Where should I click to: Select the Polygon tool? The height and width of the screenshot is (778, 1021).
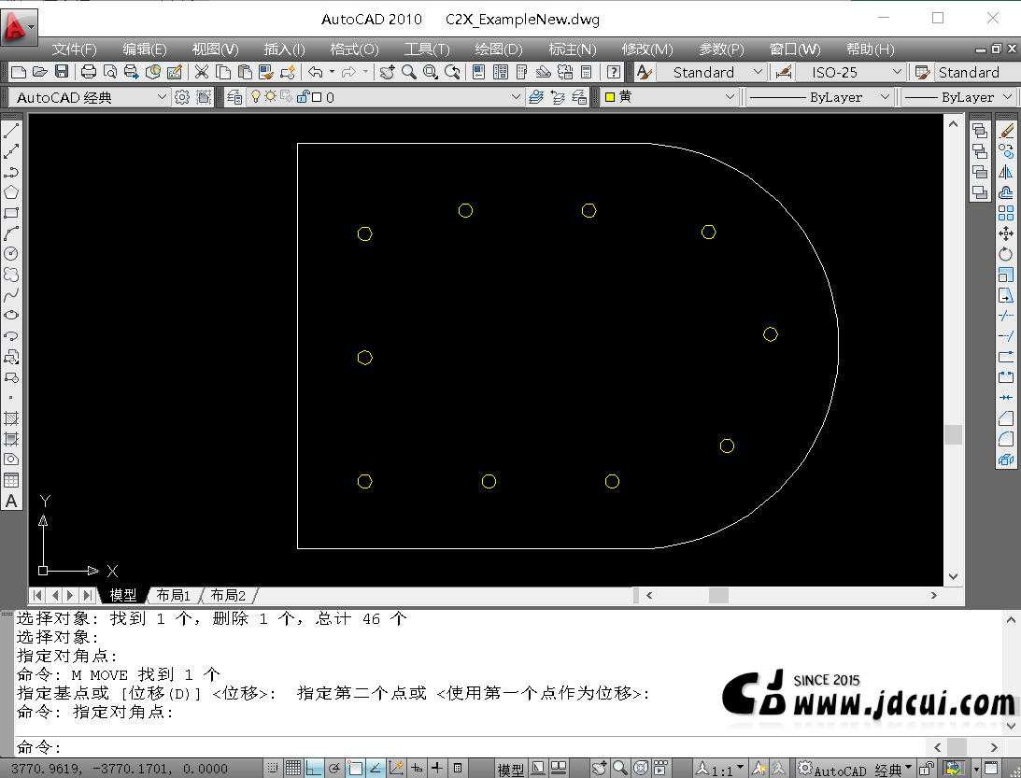click(x=11, y=192)
